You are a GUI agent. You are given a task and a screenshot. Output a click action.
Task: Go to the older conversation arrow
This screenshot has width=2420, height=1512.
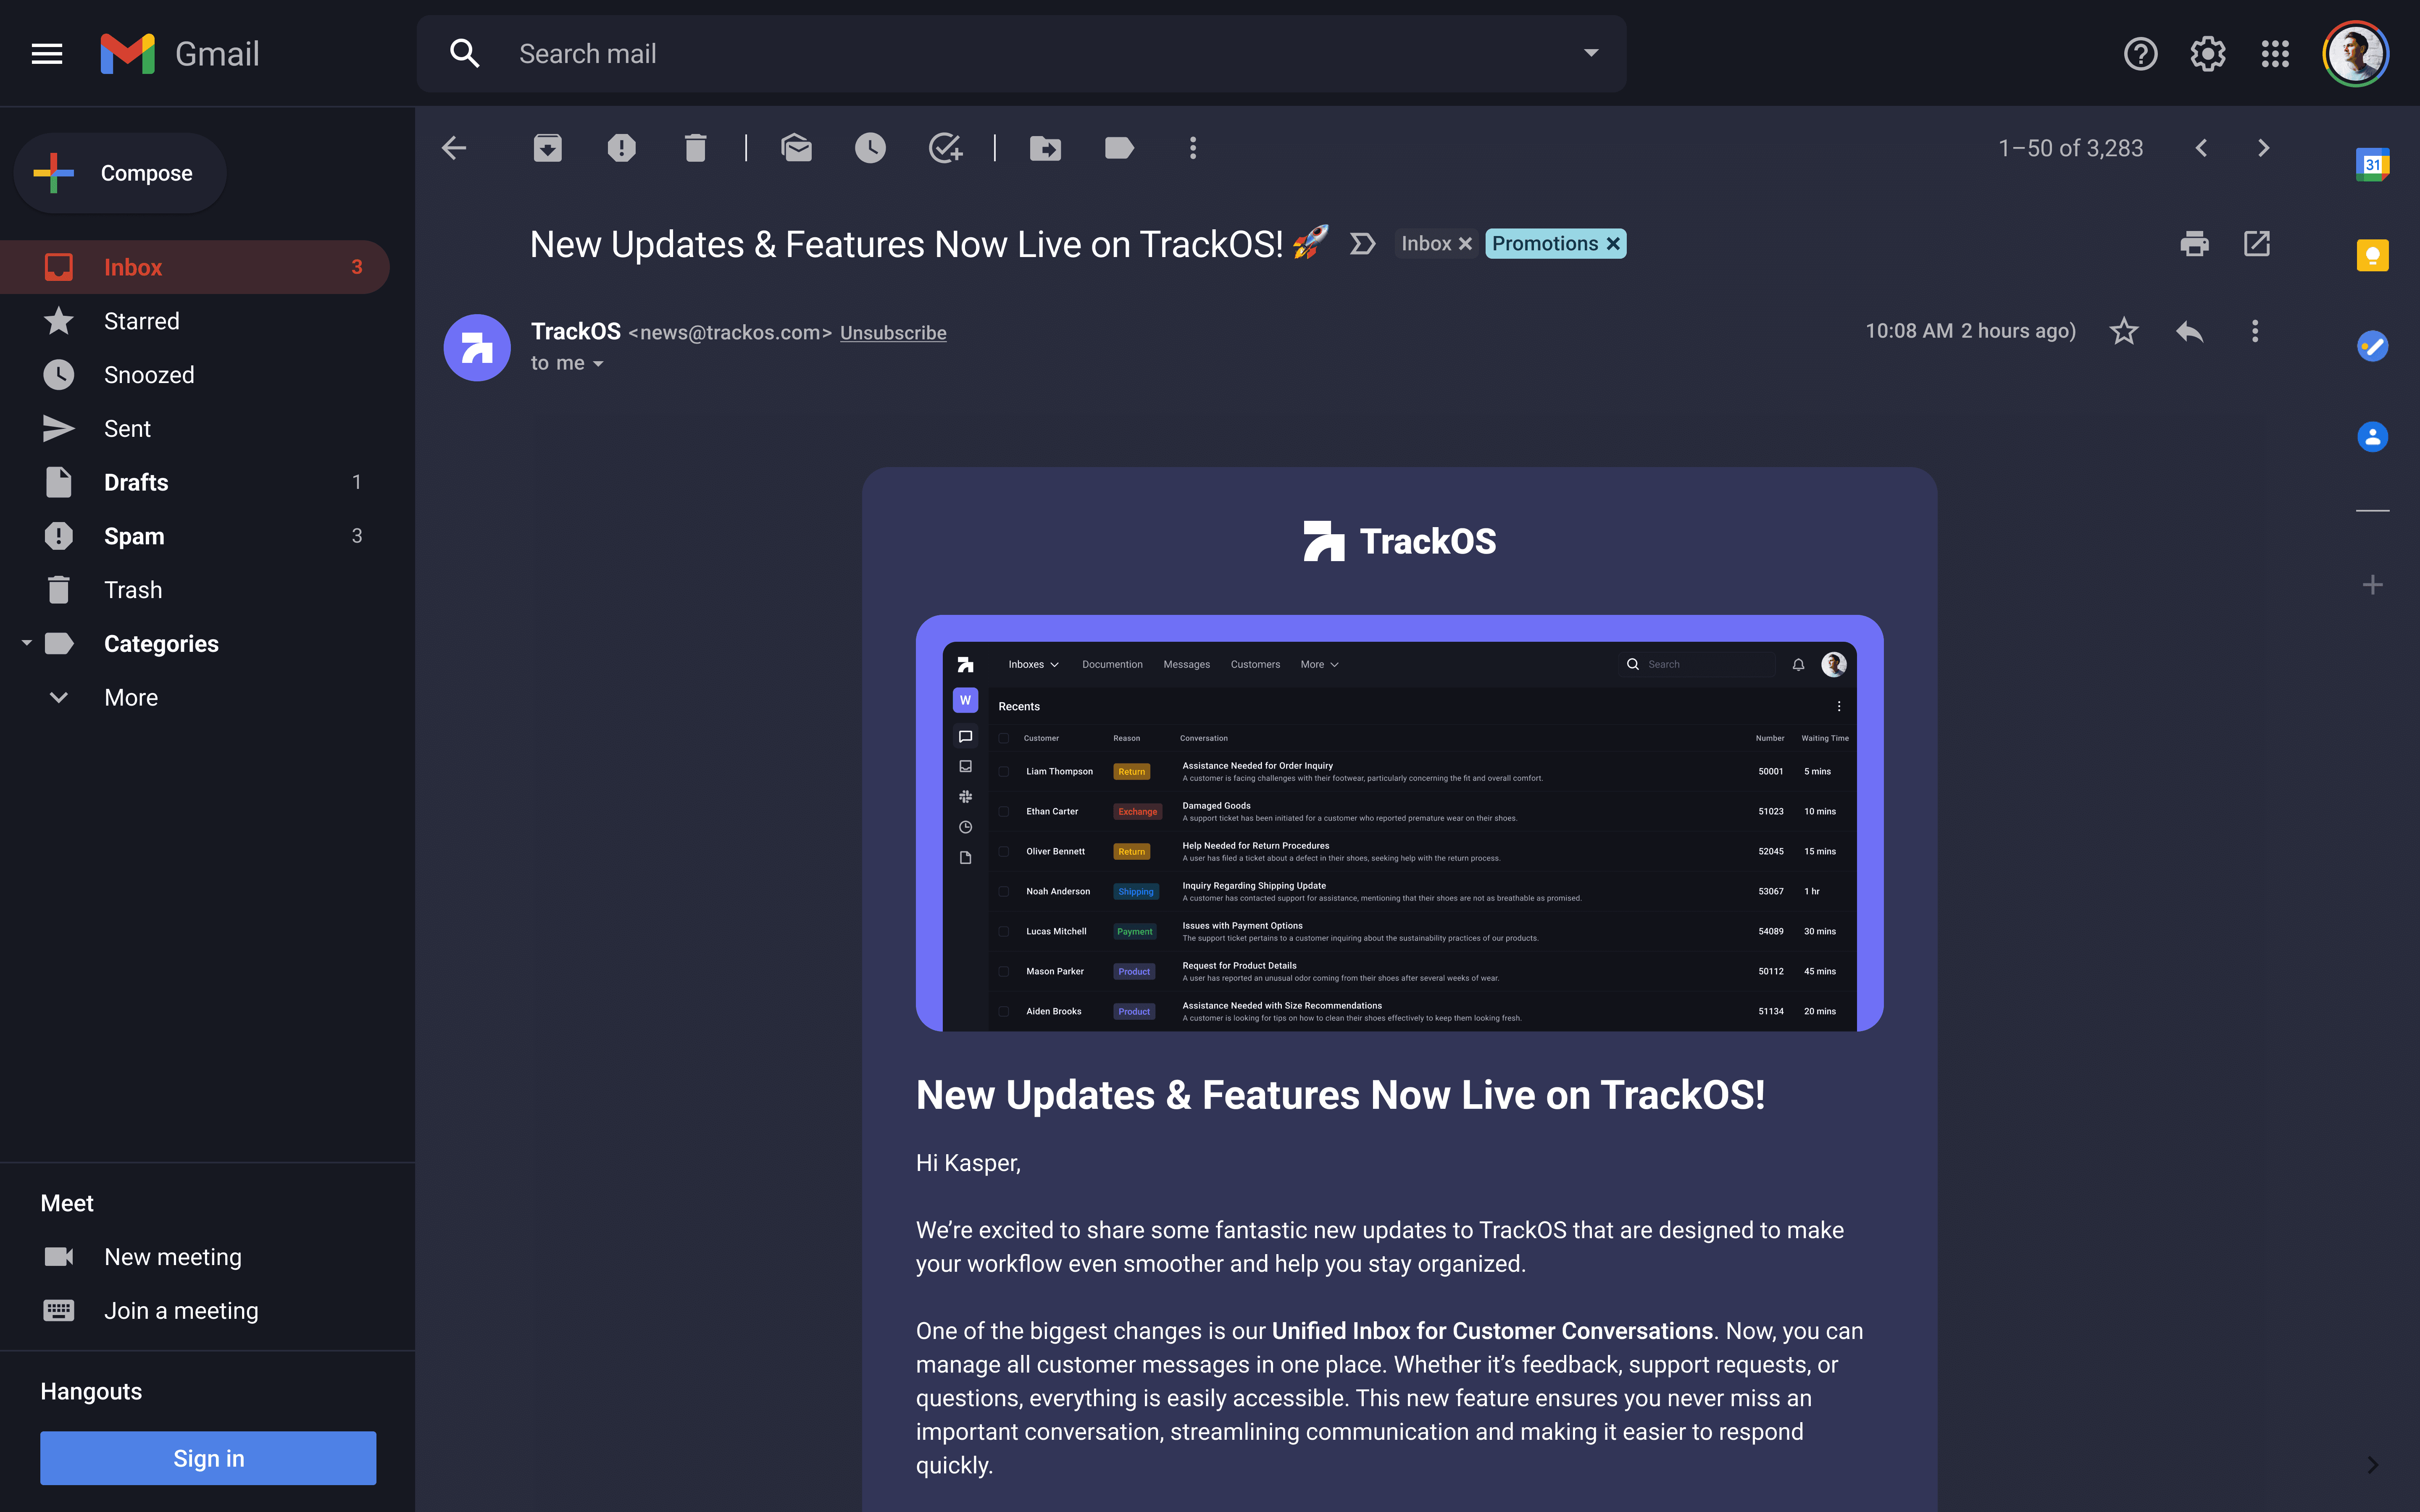click(2264, 148)
